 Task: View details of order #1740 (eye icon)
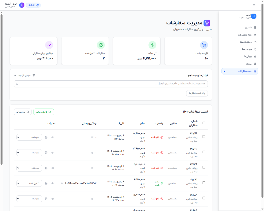coord(53,153)
